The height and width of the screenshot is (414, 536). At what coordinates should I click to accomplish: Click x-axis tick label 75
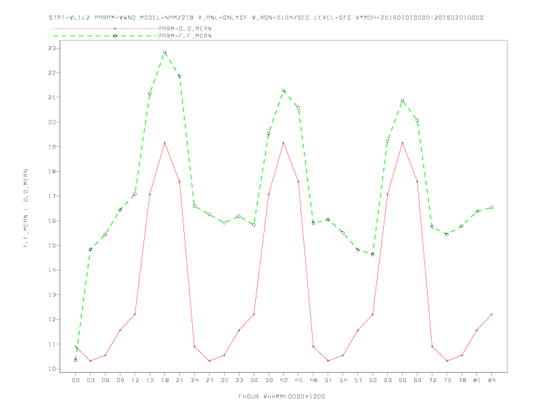[447, 380]
